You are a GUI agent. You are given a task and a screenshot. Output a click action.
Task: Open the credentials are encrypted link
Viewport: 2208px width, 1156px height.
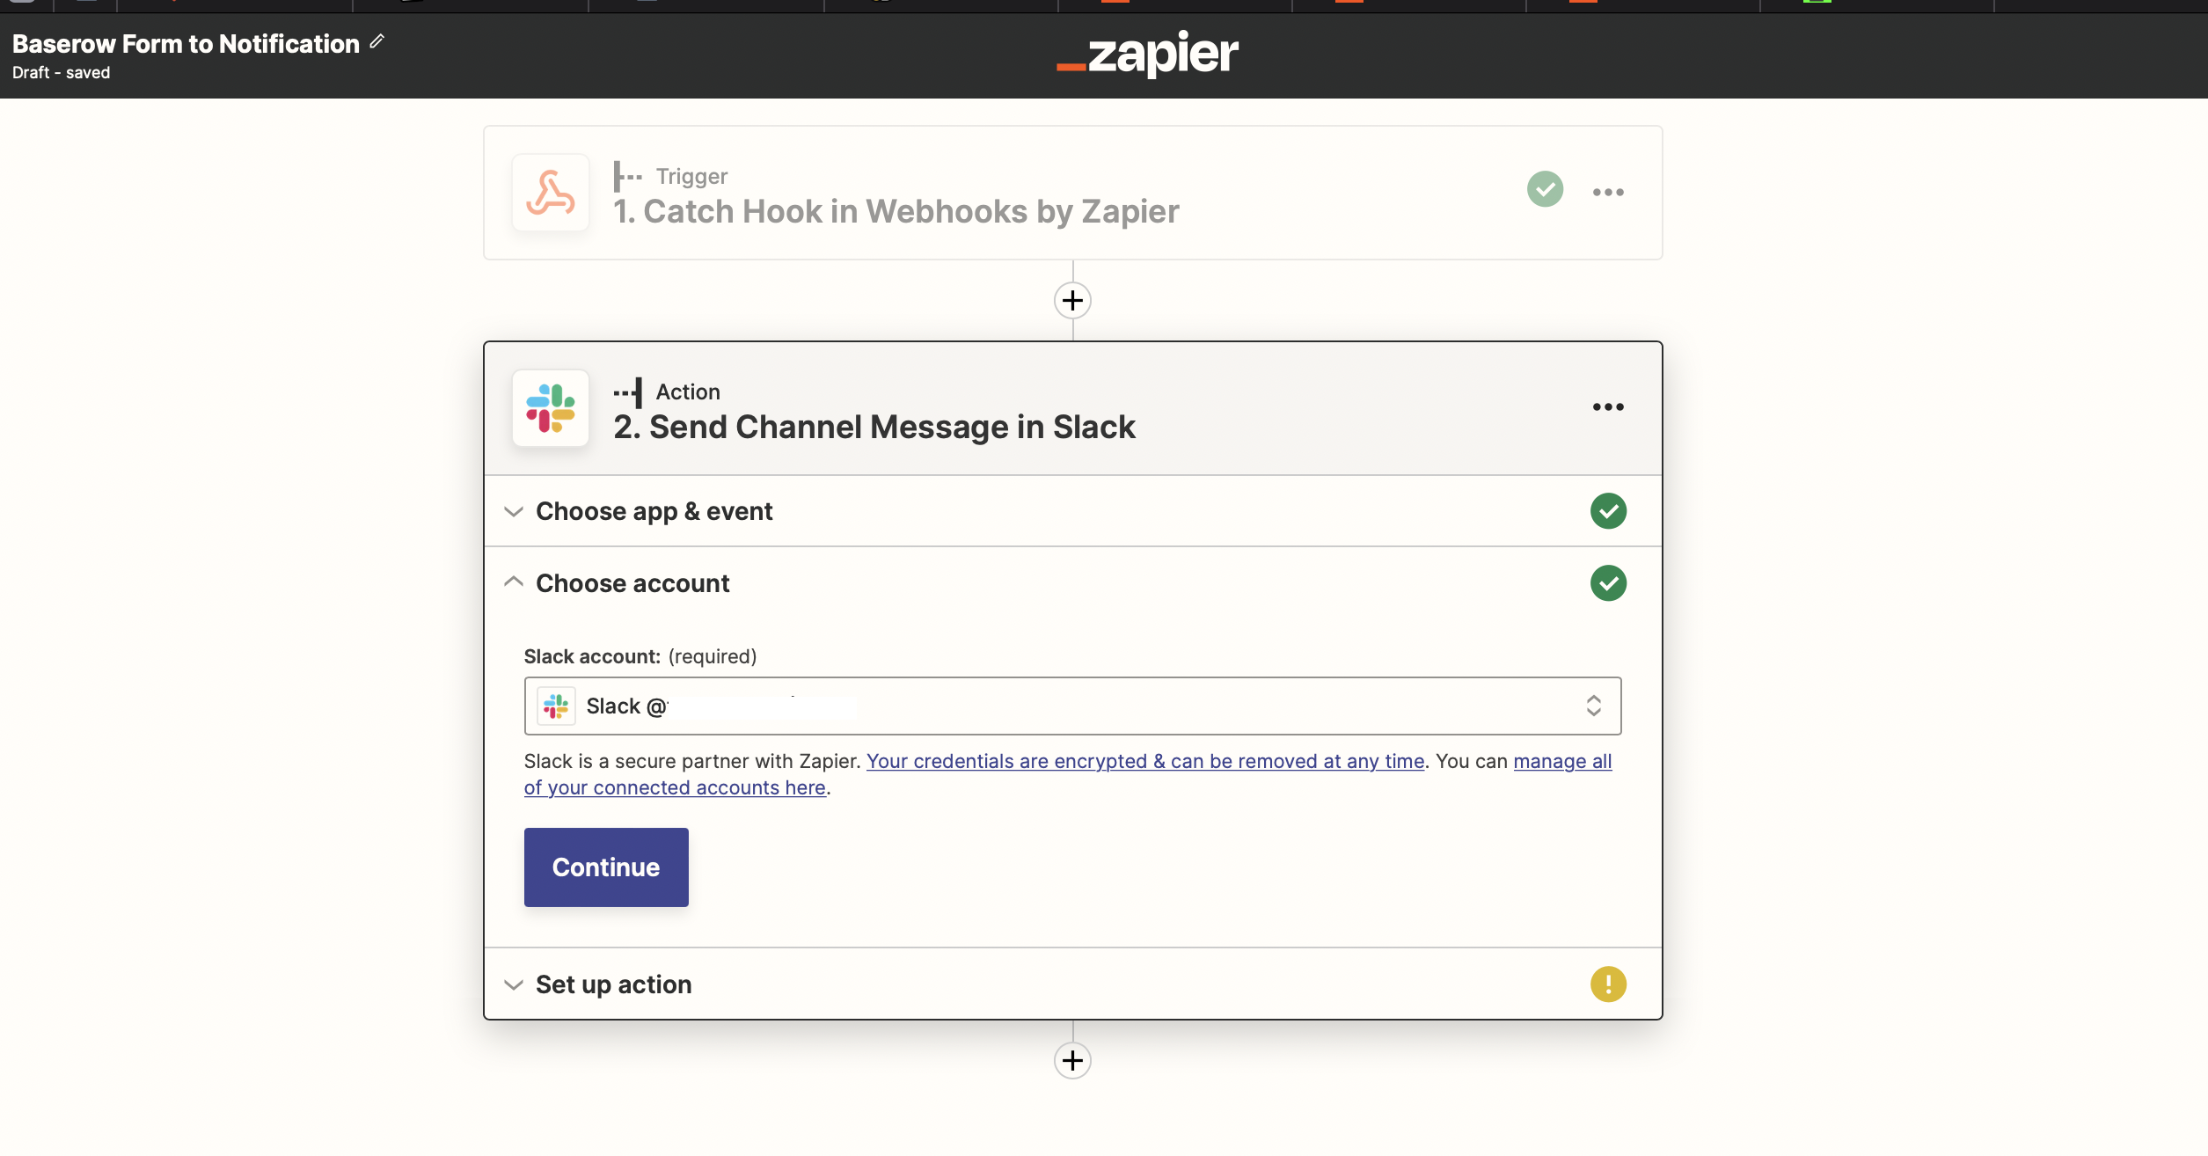1144,761
